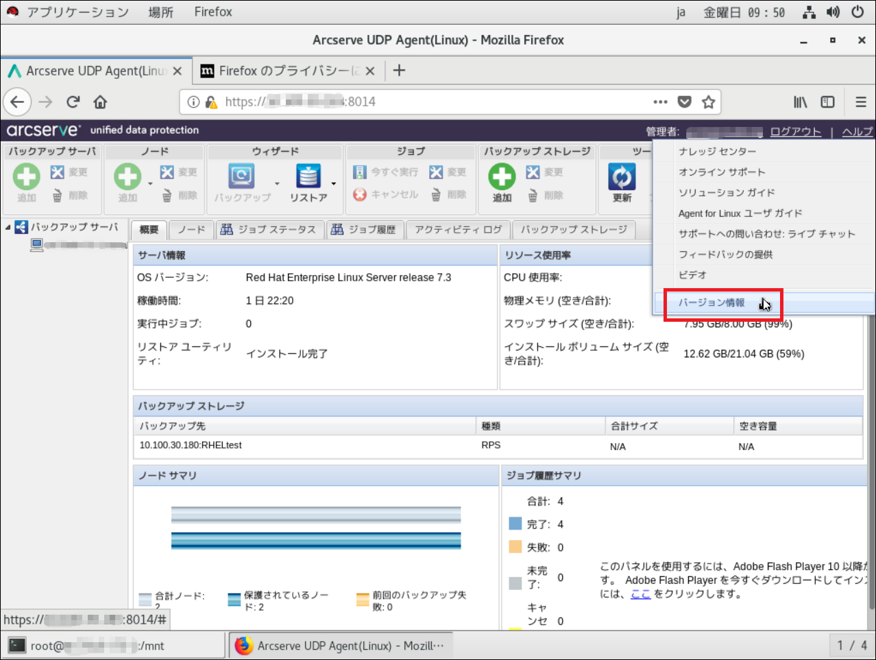
Task: Click 削除 trash icon in バックアップ ストレージ group
Action: (x=533, y=196)
